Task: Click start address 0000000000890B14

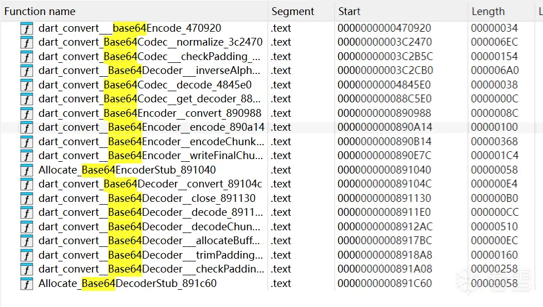Action: [384, 142]
